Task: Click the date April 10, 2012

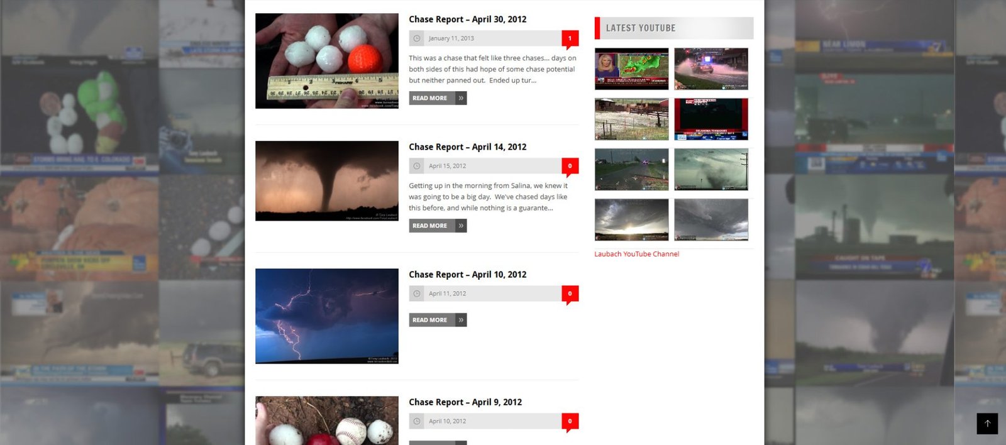Action: tap(448, 421)
